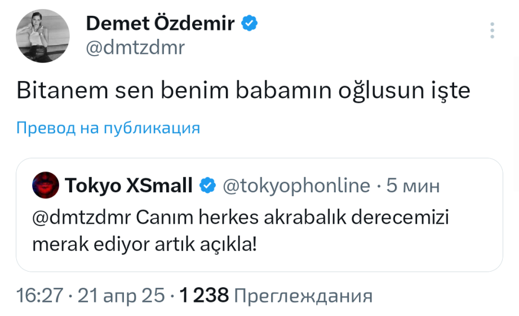The image size is (519, 316).
Task: Click the 1 238 views number
Action: 203,295
